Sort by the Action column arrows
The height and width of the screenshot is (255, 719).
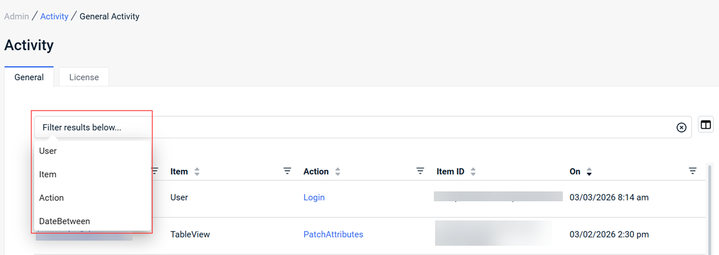(338, 172)
